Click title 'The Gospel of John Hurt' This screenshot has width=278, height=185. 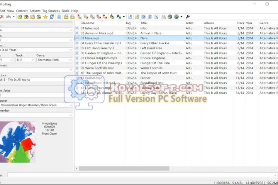tap(158, 73)
